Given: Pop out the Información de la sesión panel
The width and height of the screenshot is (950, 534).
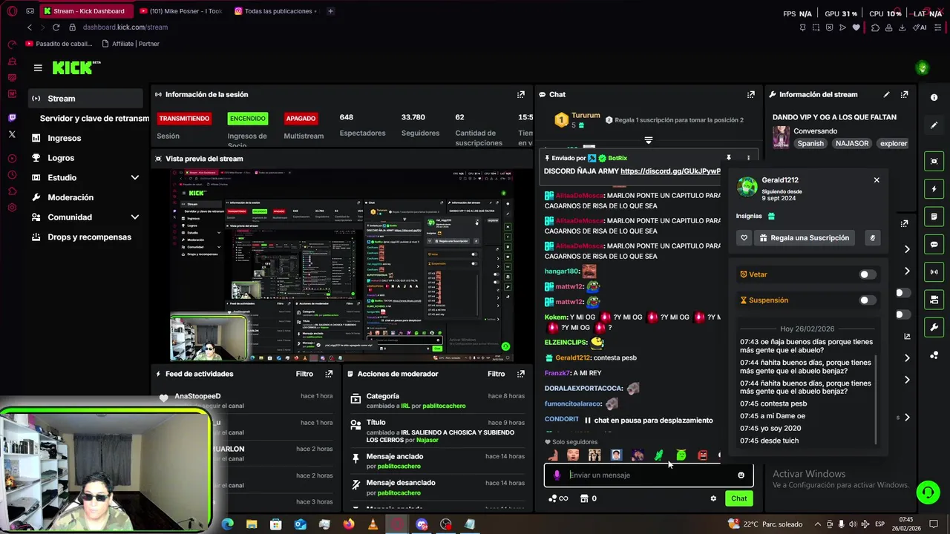Looking at the screenshot, I should [x=521, y=94].
